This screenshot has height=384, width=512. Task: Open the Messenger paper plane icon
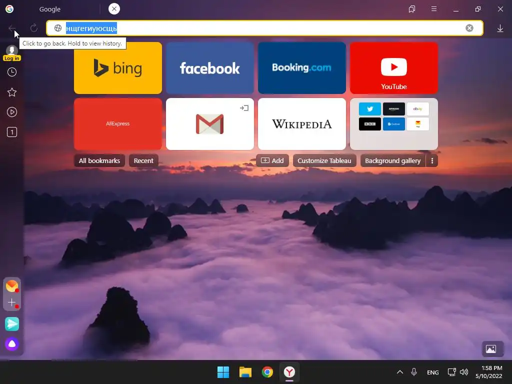click(12, 324)
